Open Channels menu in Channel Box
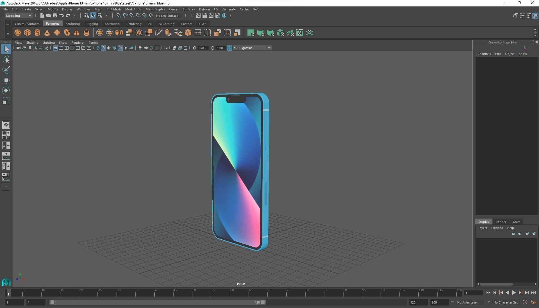The width and height of the screenshot is (539, 308). [484, 54]
